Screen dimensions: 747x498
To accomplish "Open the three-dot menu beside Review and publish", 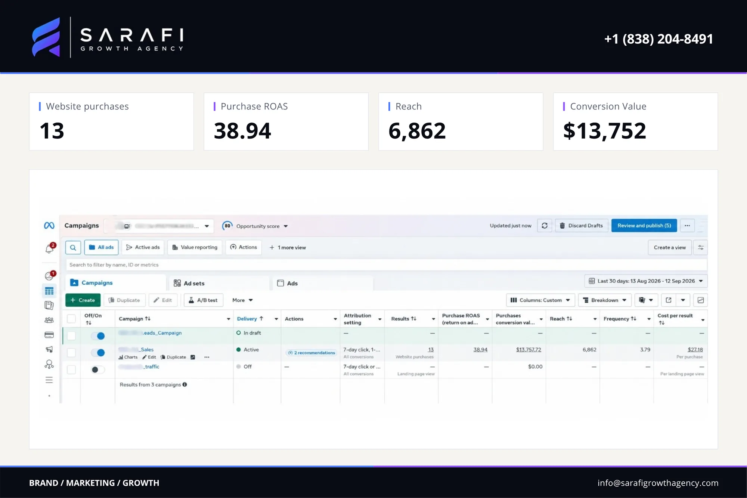I will 687,226.
